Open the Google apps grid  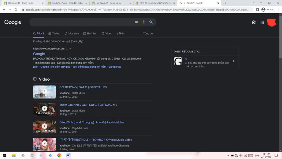click(x=262, y=22)
